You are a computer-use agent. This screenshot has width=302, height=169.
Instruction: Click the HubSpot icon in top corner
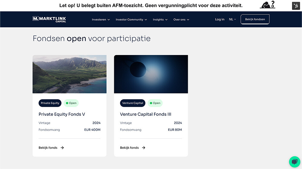296,6
